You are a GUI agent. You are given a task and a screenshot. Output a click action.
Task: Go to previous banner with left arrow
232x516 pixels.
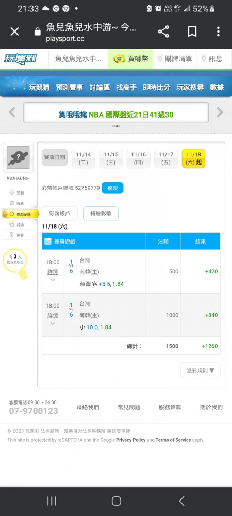(x=12, y=112)
